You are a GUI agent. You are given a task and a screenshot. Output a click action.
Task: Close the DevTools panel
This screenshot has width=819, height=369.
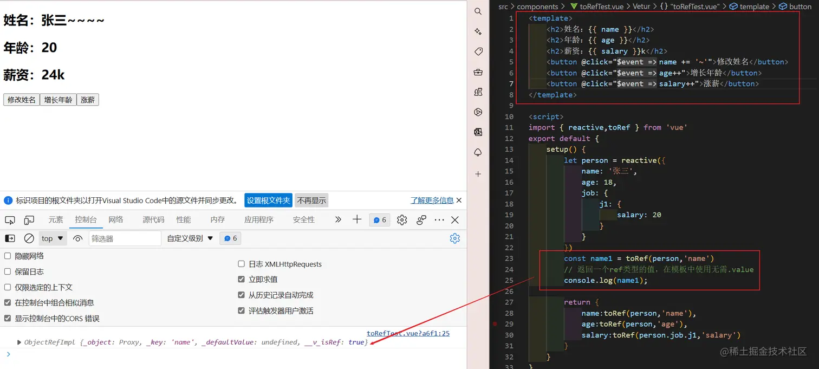click(455, 220)
